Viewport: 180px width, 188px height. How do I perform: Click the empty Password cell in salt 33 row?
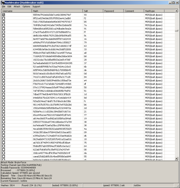(x=113, y=49)
